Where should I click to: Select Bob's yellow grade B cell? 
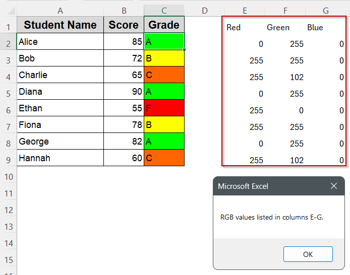pos(164,58)
